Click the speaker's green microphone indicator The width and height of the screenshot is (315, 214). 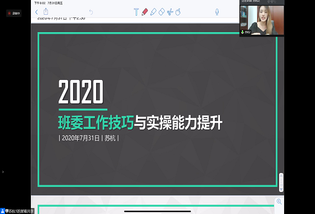click(242, 32)
